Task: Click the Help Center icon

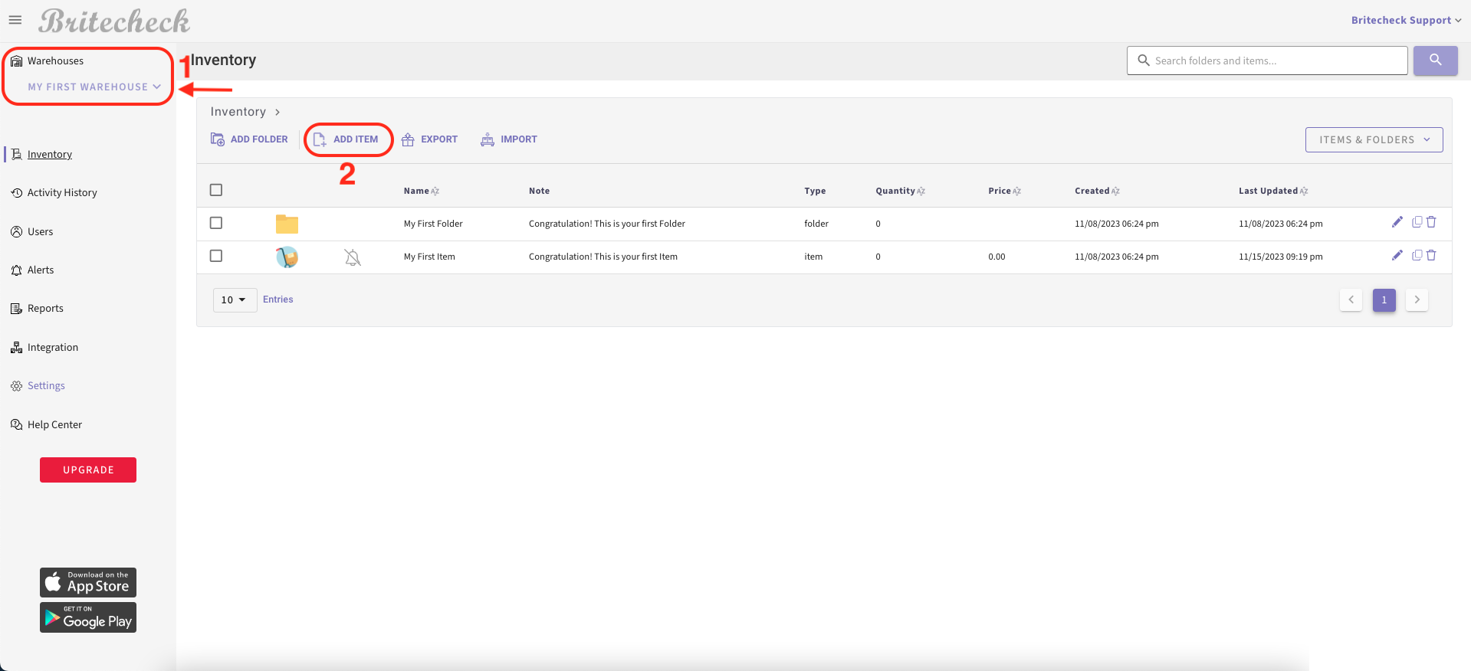Action: (16, 425)
